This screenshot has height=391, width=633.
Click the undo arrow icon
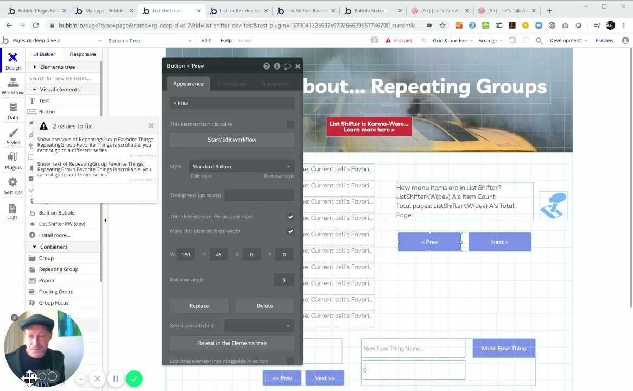[x=512, y=40]
